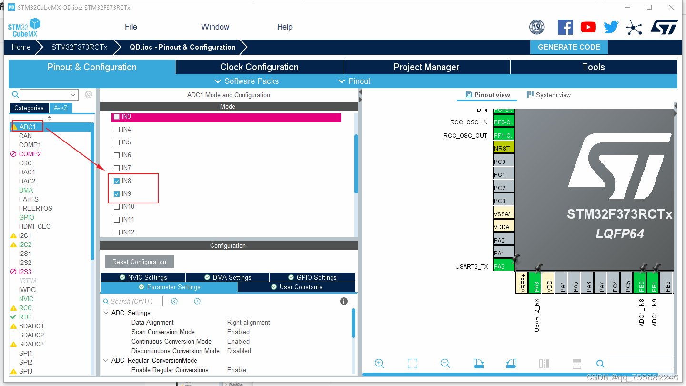The image size is (686, 386).
Task: Enable the IN10 channel checkbox
Action: pos(117,207)
